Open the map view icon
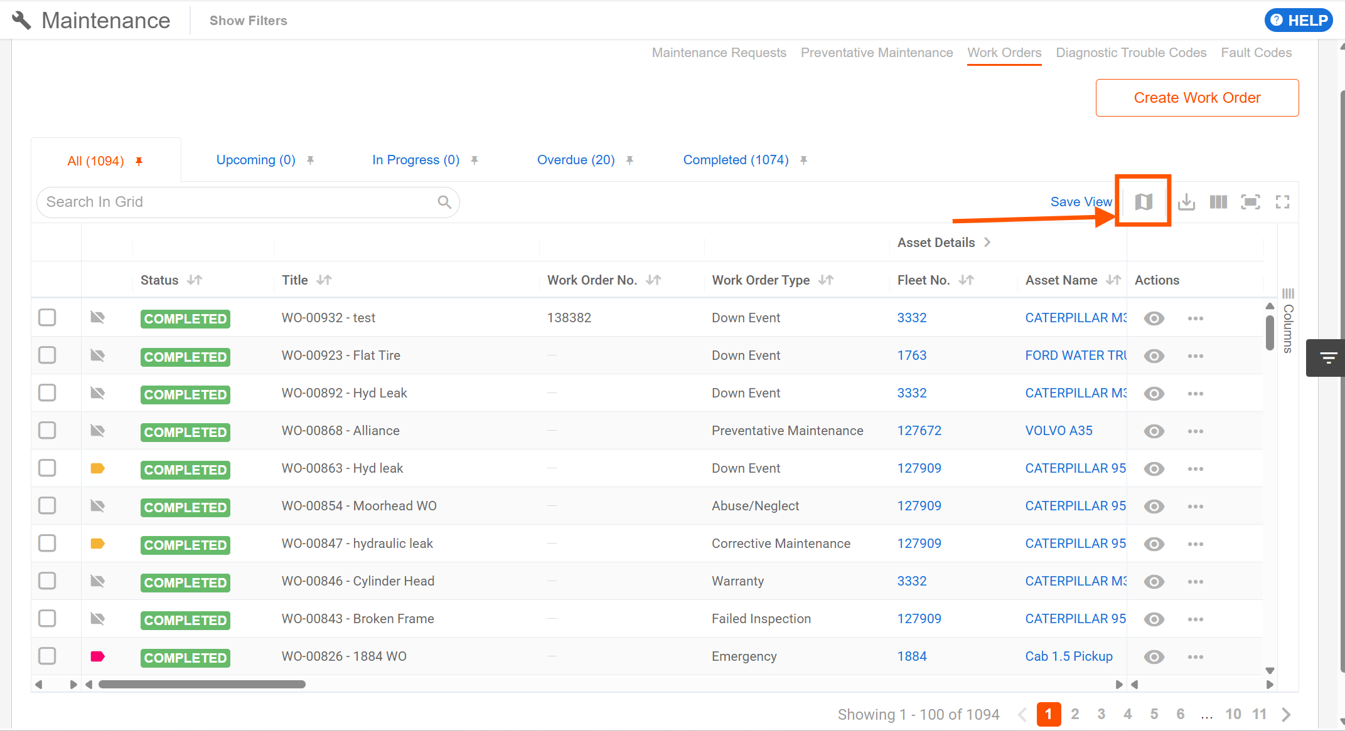Screen dimensions: 1345x731 [1144, 202]
